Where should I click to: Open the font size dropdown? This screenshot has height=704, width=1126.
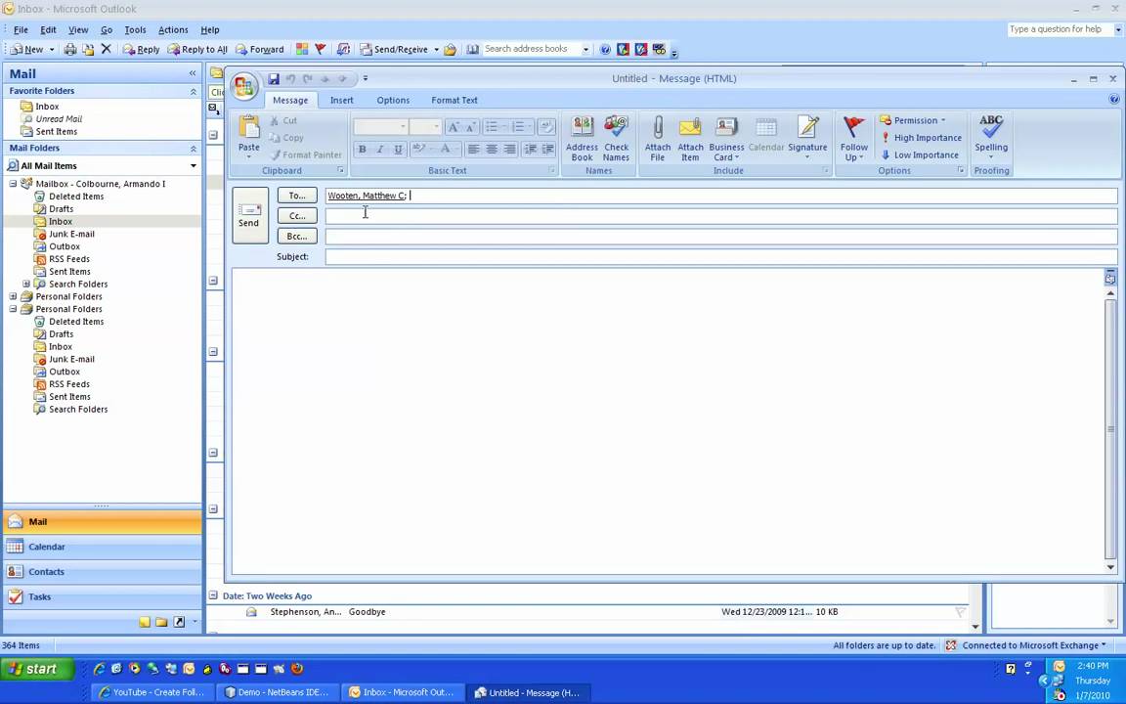pyautogui.click(x=436, y=127)
